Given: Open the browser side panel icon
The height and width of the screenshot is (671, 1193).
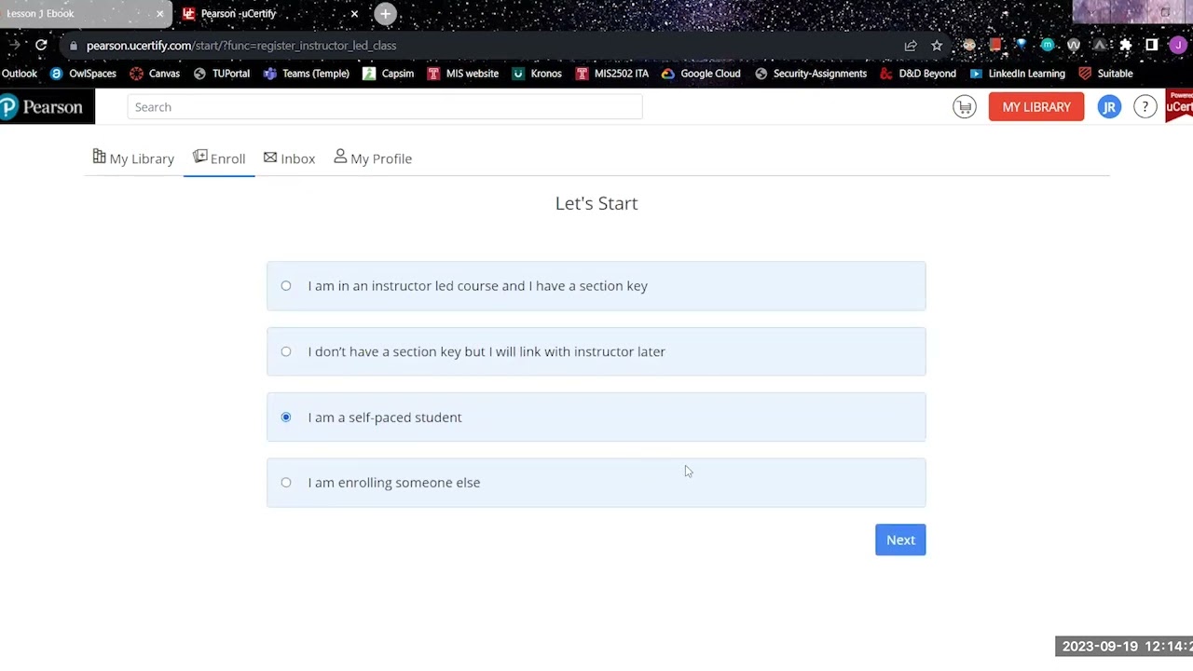Looking at the screenshot, I should (1152, 45).
